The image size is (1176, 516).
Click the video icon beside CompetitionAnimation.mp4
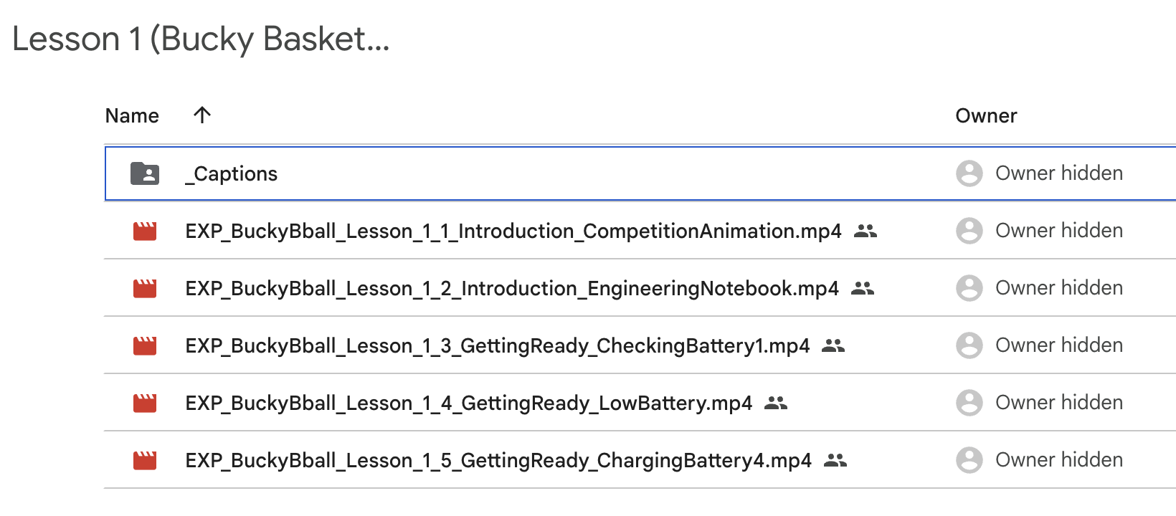click(145, 231)
